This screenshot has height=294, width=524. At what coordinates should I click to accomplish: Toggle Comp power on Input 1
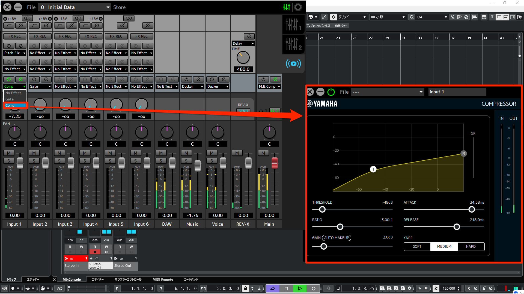tap(9, 79)
